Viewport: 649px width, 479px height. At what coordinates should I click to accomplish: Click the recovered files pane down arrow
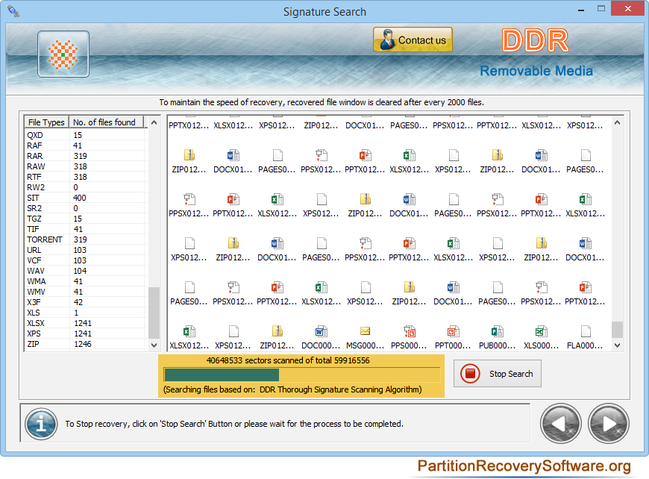(617, 345)
